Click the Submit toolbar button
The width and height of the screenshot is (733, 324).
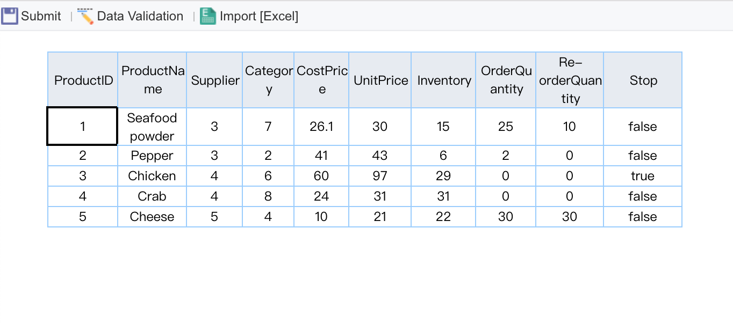point(40,16)
